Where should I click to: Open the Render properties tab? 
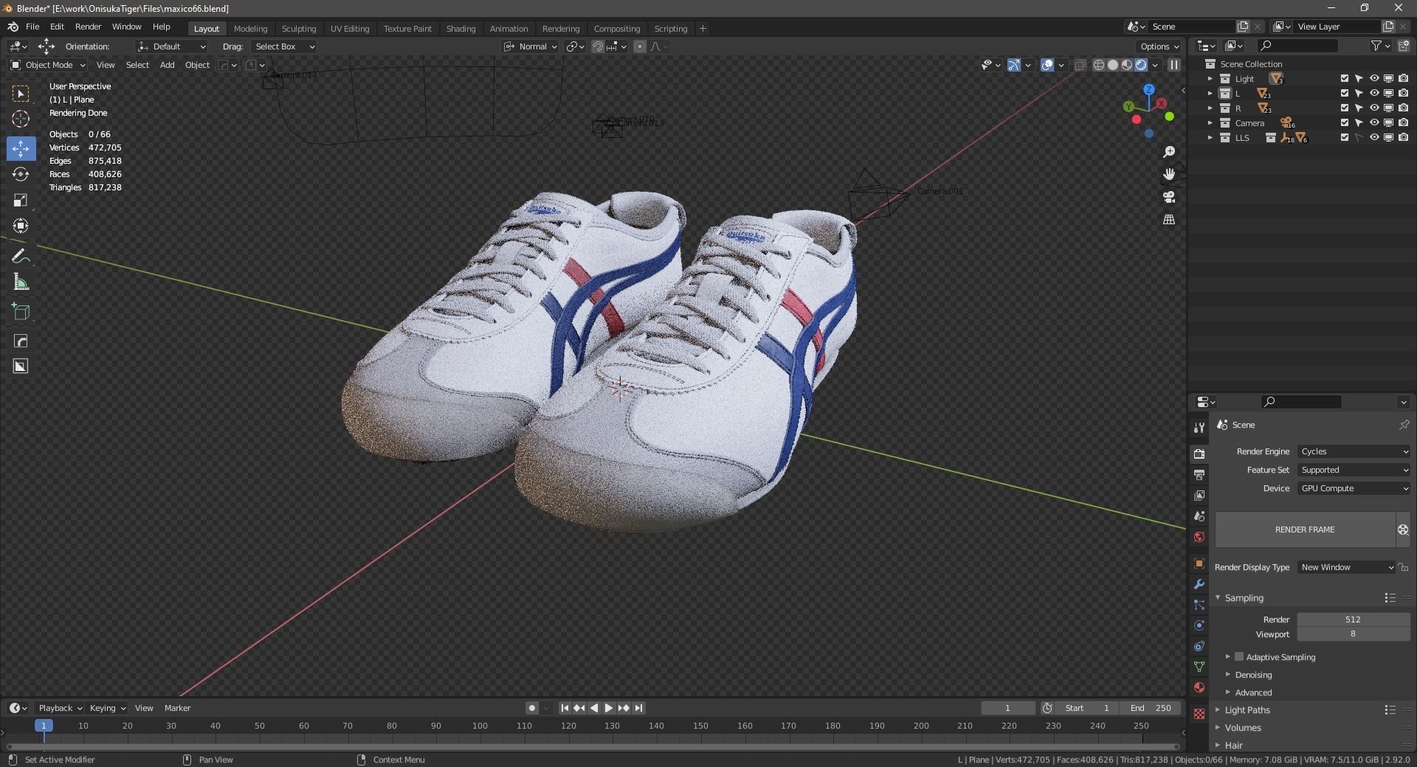click(1199, 454)
